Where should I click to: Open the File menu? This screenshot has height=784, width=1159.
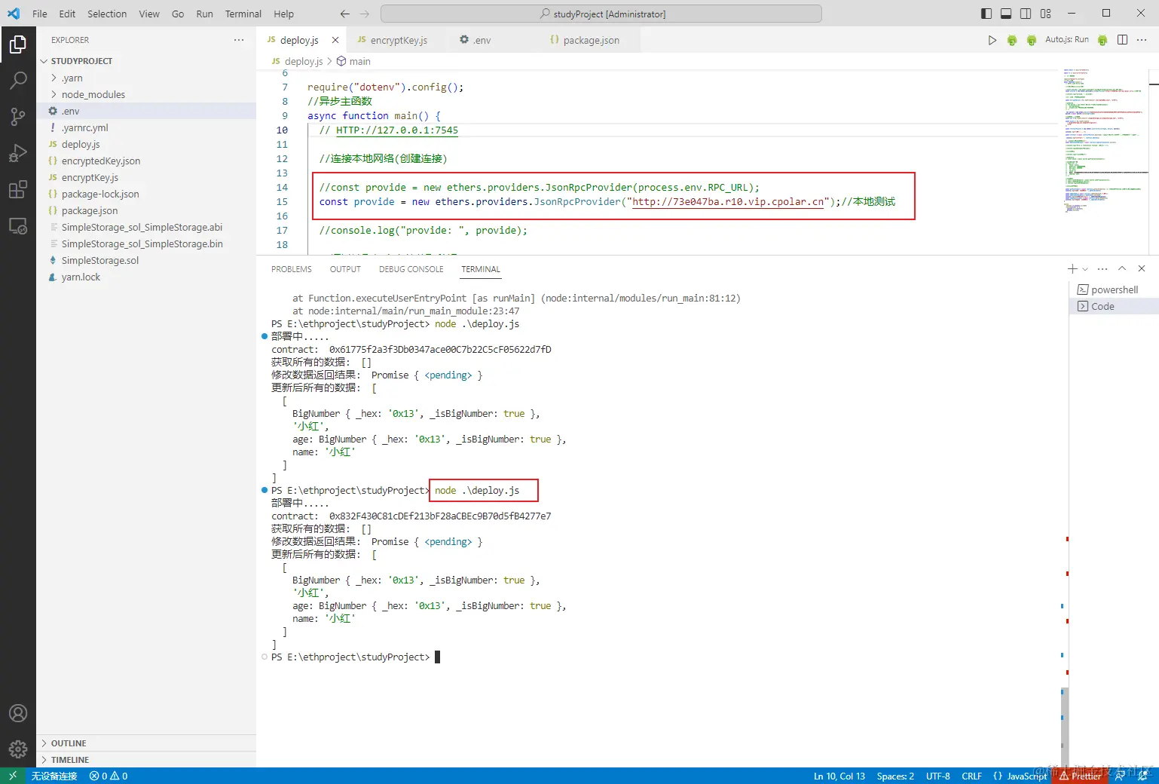(x=40, y=14)
